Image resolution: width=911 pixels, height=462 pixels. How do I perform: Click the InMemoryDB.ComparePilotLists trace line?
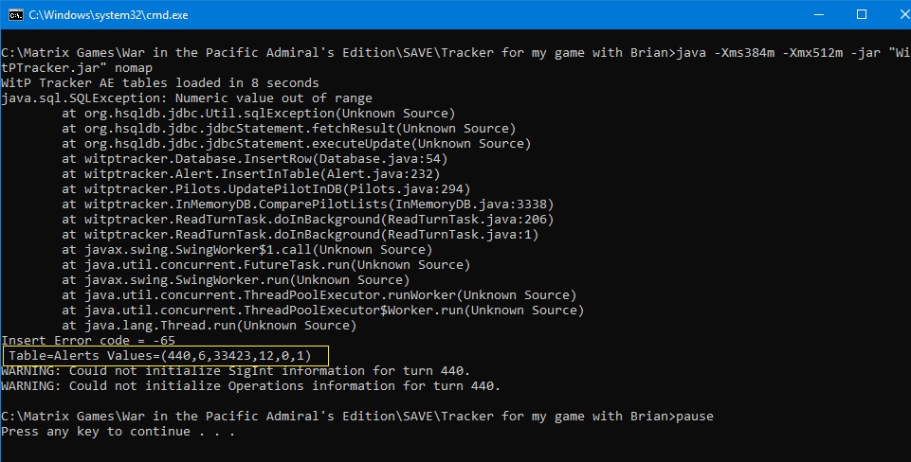pyautogui.click(x=308, y=204)
